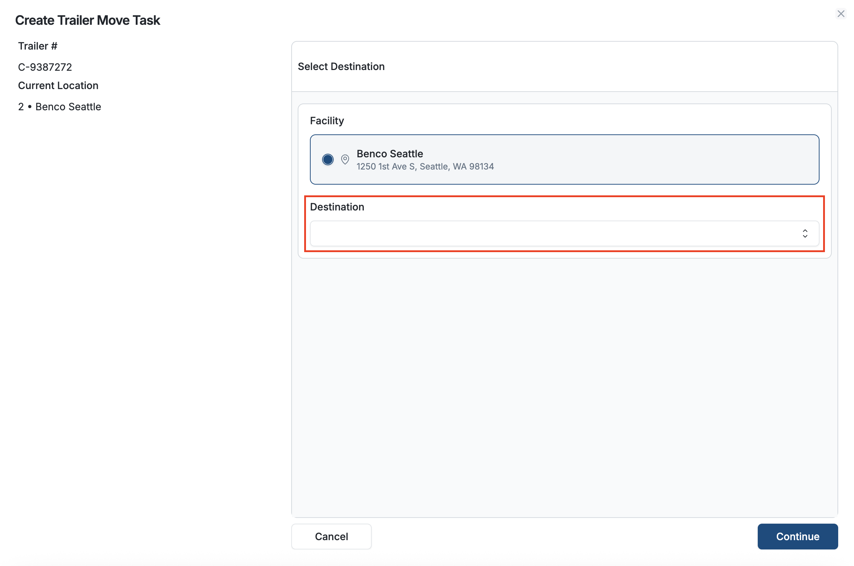Click the Create Trailer Move Task title
Screen dimensions: 854x566
(88, 20)
